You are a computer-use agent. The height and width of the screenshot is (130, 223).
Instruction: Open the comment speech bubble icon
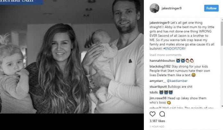click(162, 114)
